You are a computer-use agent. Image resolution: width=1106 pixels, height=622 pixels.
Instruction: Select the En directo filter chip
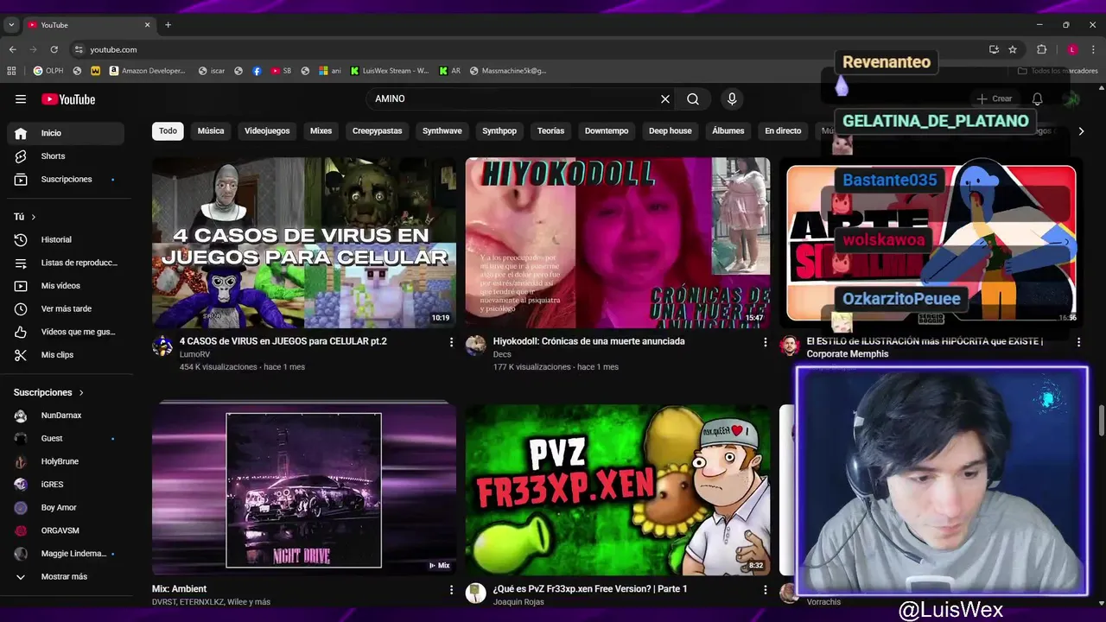coord(783,131)
